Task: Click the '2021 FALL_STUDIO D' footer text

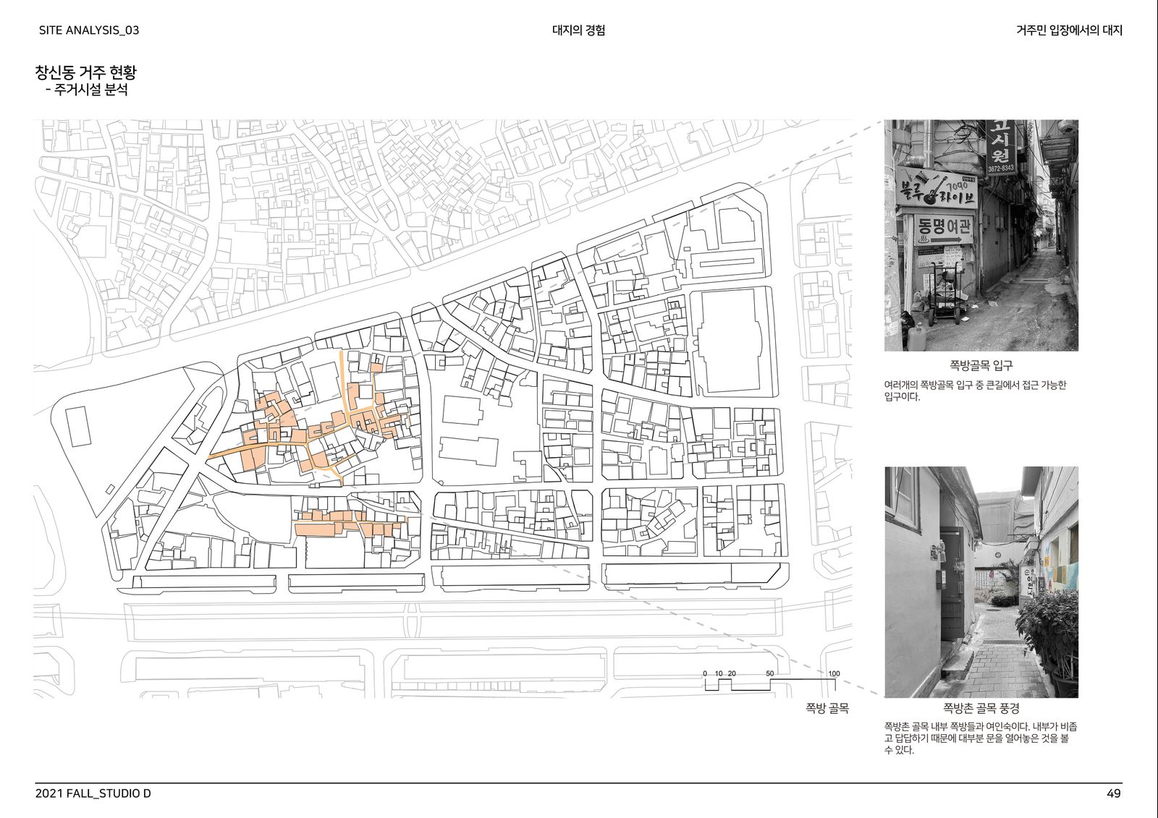Action: pyautogui.click(x=93, y=793)
